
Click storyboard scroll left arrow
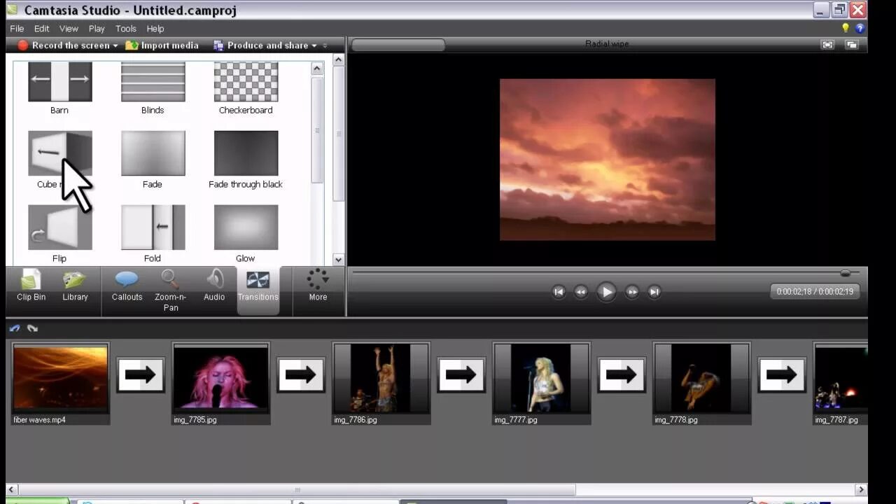coord(12,490)
